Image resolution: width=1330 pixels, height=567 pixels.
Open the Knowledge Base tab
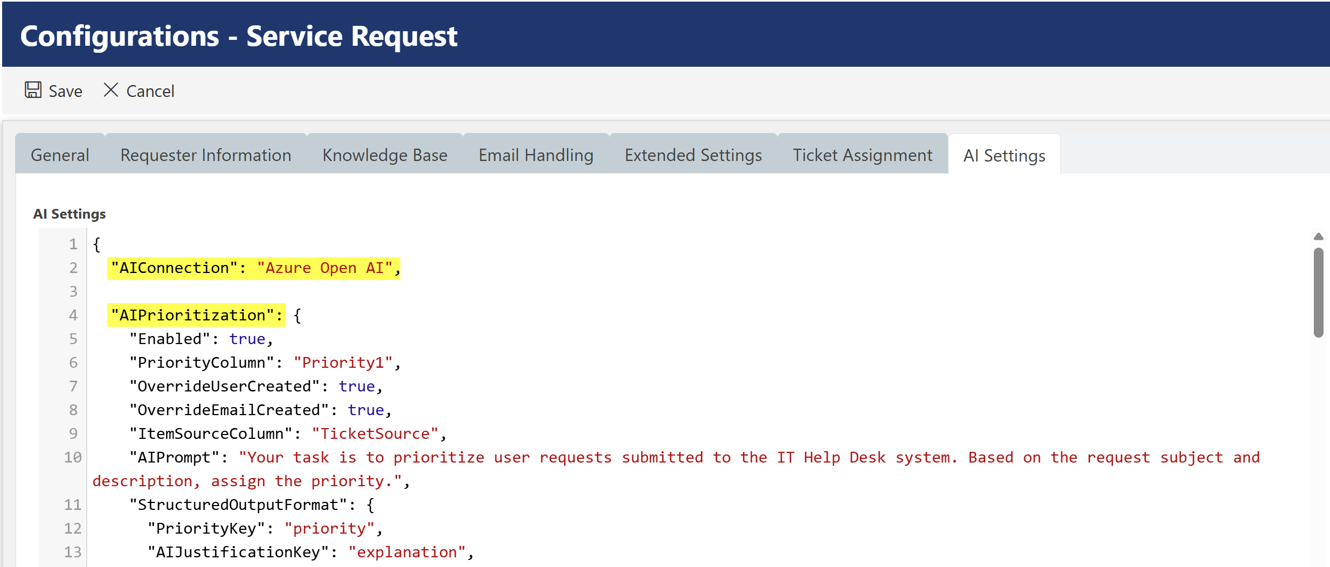point(385,155)
